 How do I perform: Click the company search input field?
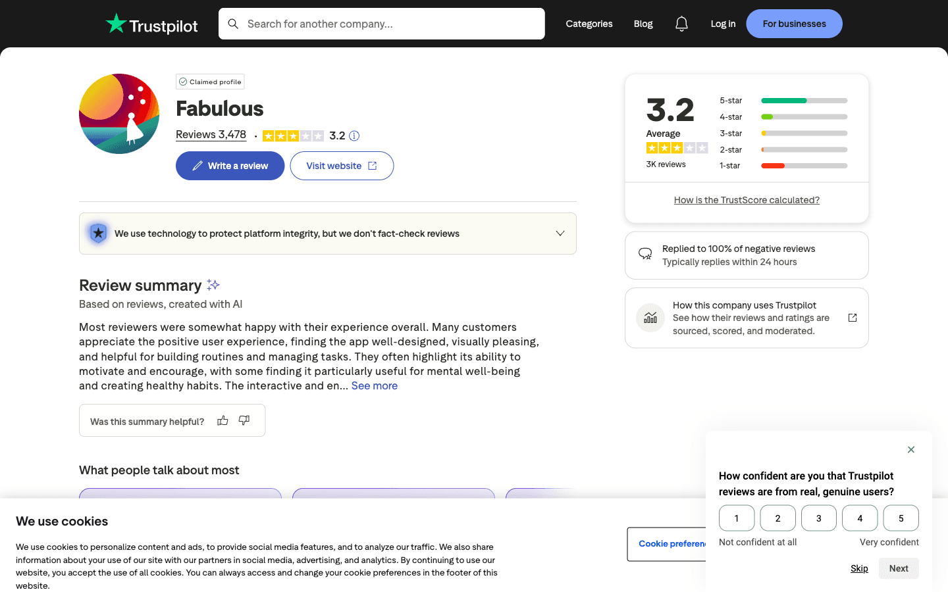click(x=382, y=24)
